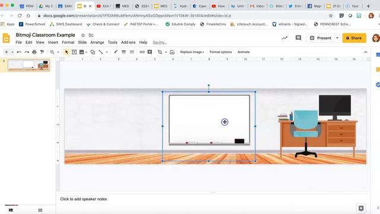The height and width of the screenshot is (214, 380).
Task: Bookmark this page with star
Action: [x=331, y=16]
